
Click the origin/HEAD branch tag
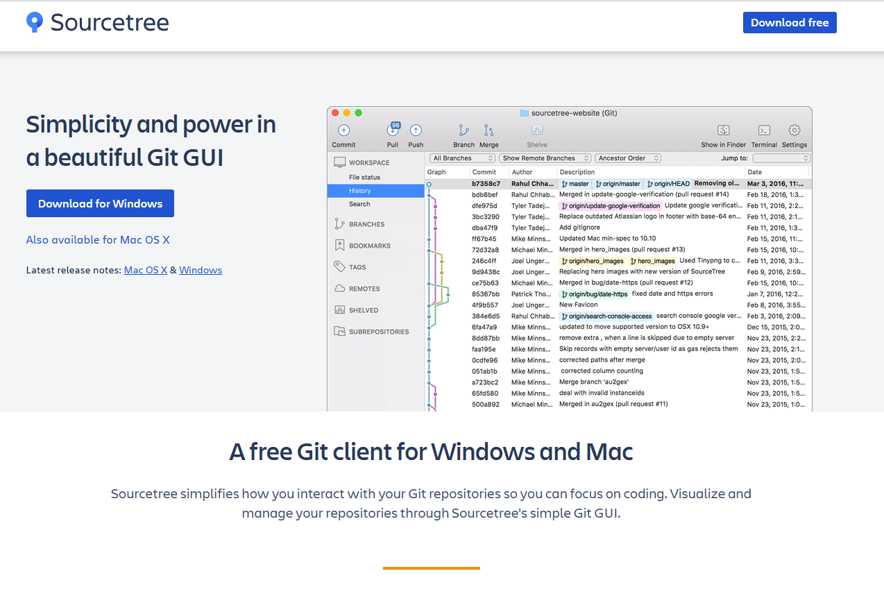668,184
